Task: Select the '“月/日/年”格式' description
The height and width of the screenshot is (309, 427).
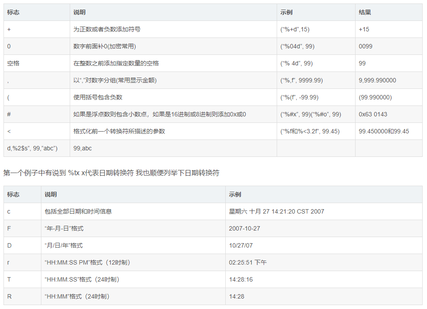Action: [x=64, y=245]
